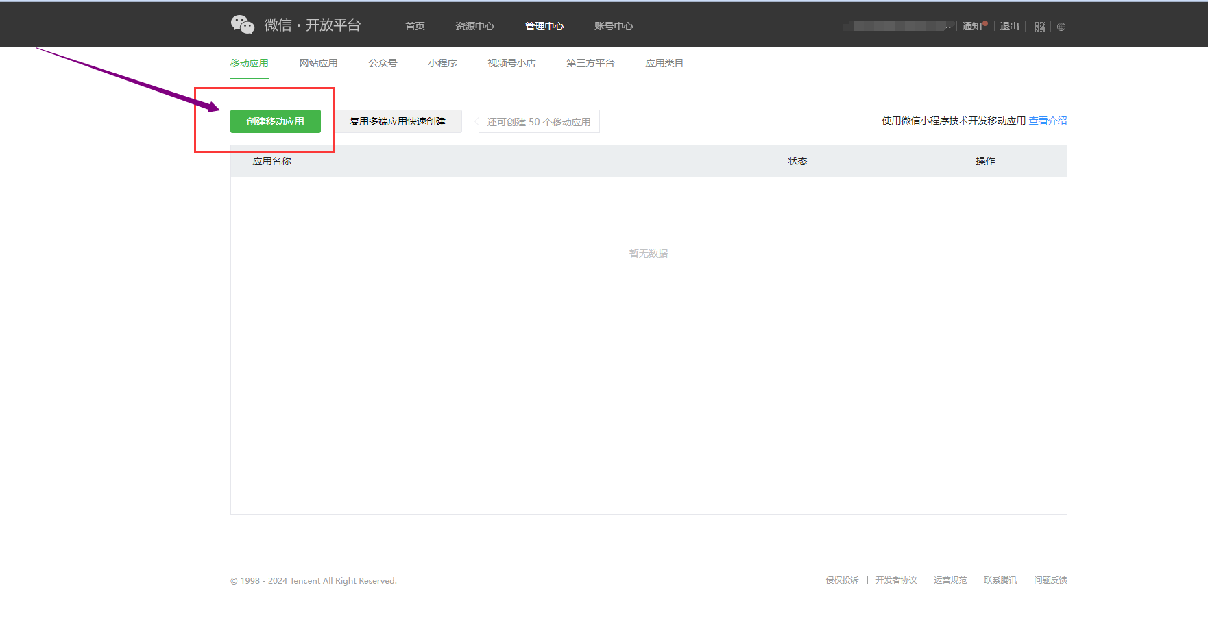Click the 暂无数据 empty-state text

pos(649,254)
